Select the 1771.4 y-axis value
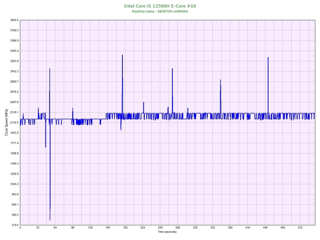 [14, 143]
